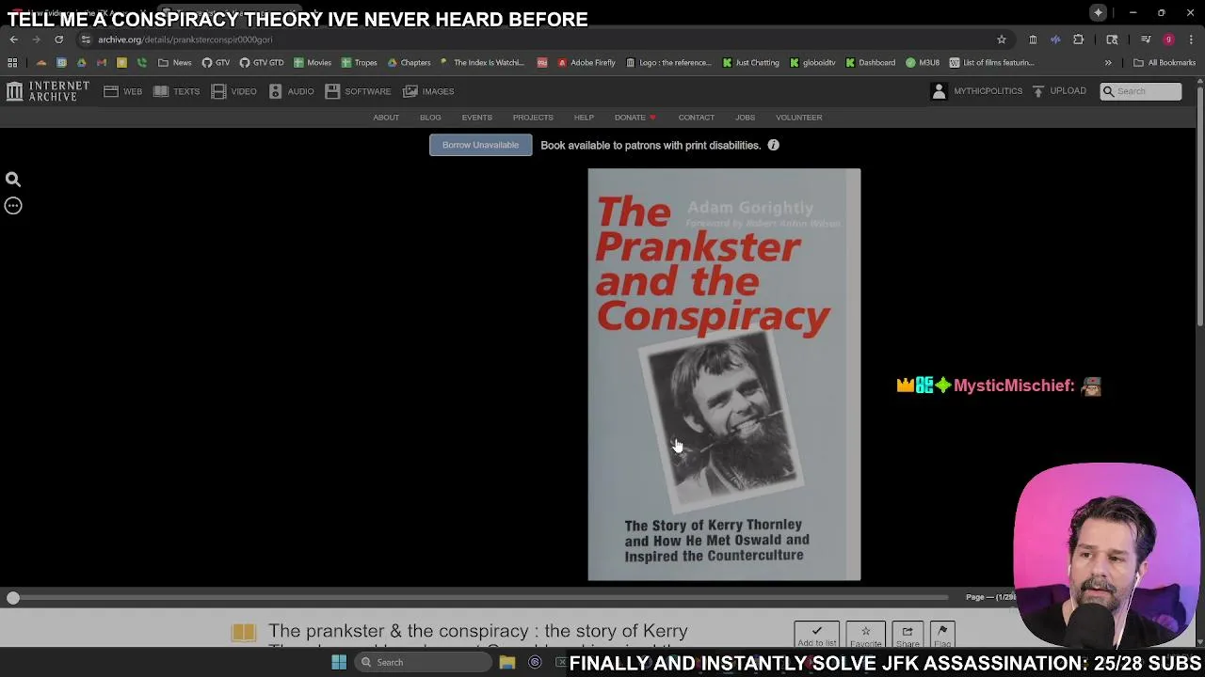The width and height of the screenshot is (1205, 677).
Task: Open the VOLUNTEER link
Action: (798, 118)
